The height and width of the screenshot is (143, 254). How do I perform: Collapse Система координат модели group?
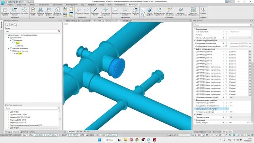click(x=194, y=41)
